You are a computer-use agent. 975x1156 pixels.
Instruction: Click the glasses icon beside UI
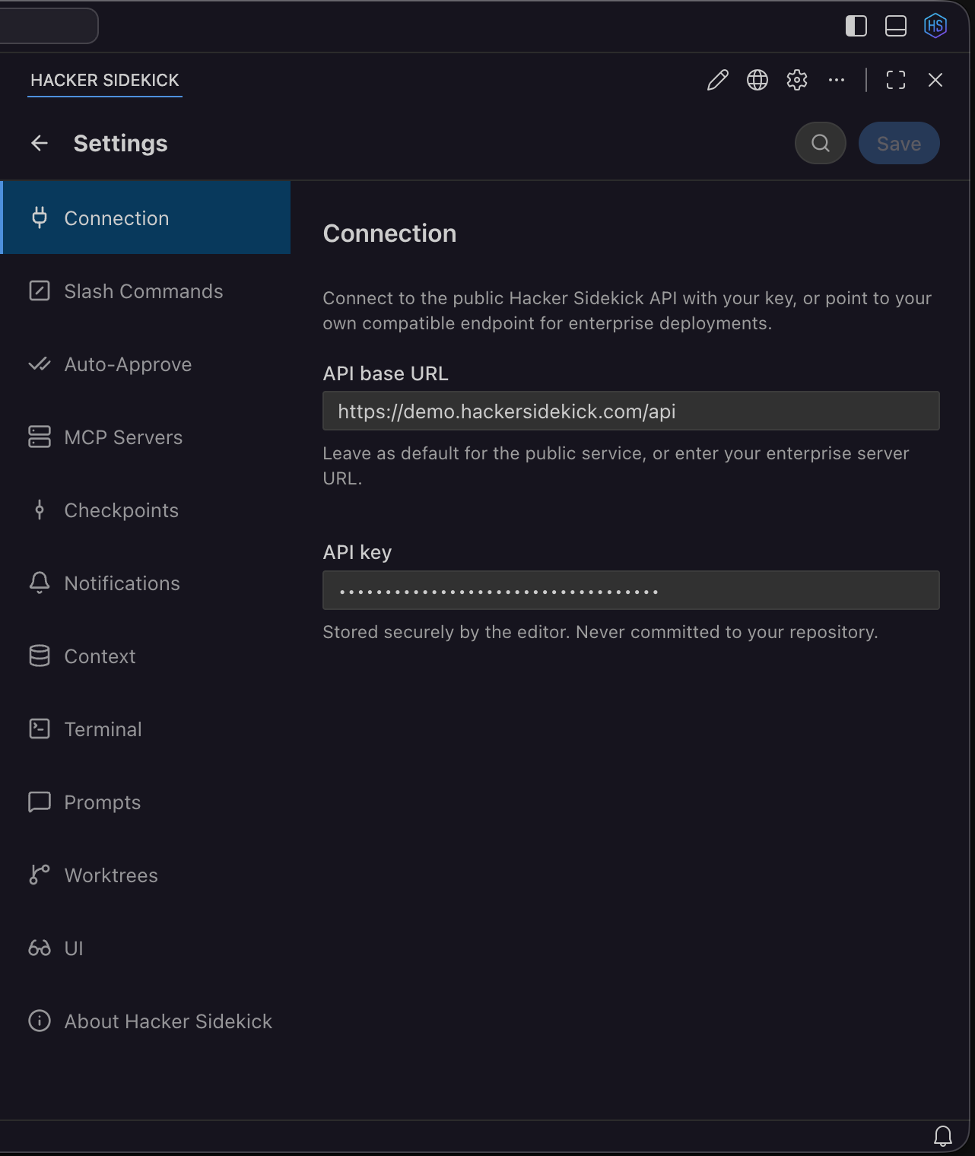click(x=40, y=948)
